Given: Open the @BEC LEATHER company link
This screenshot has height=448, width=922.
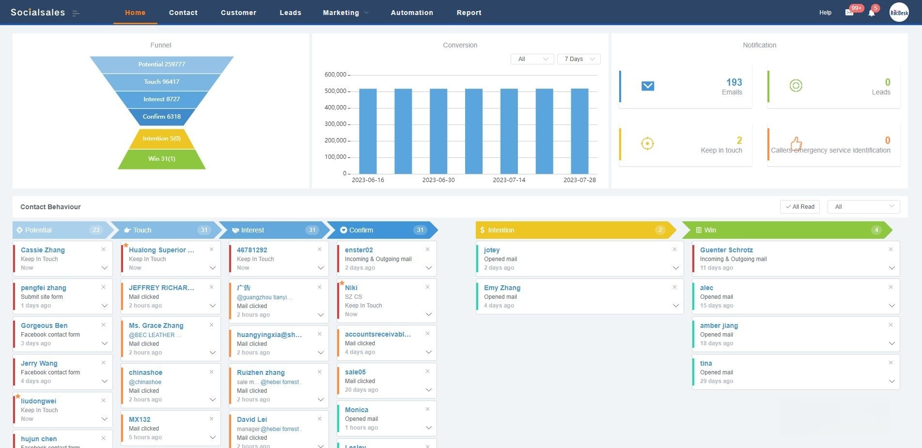Looking at the screenshot, I should pos(155,335).
